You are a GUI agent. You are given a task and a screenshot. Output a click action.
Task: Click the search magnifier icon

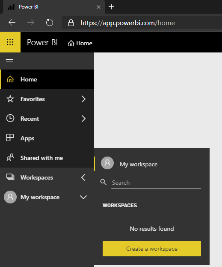(104, 182)
